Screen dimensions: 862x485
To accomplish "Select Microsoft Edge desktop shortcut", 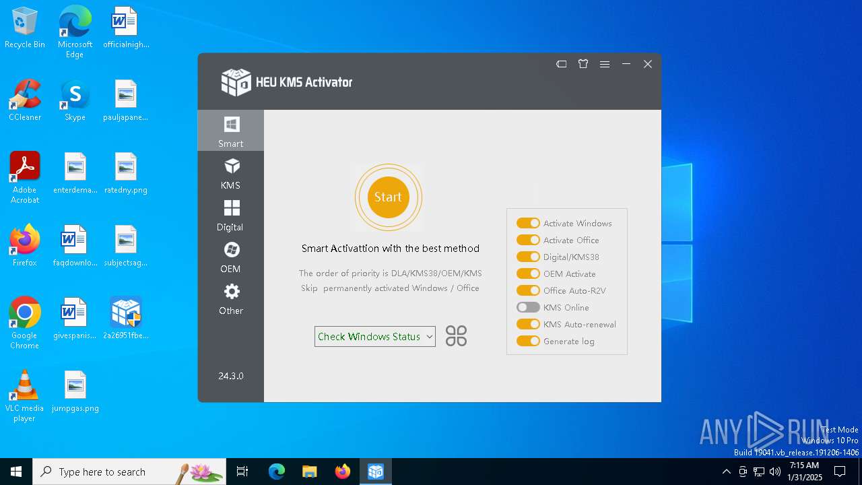I will [x=75, y=32].
